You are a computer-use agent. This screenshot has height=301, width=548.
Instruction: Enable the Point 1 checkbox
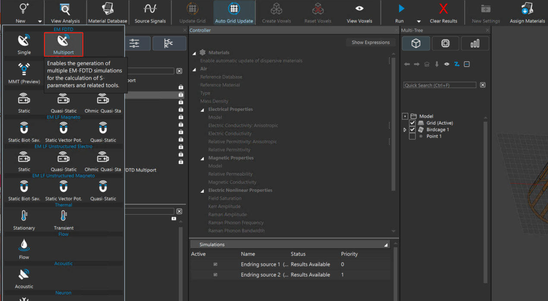point(413,136)
